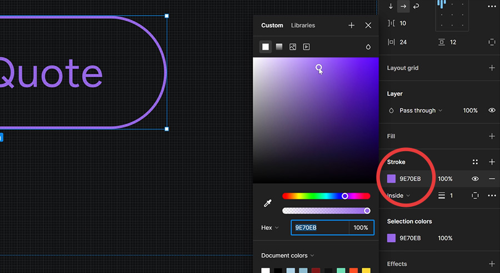500x273 pixels.
Task: Select the solid fill type icon
Action: tap(266, 47)
